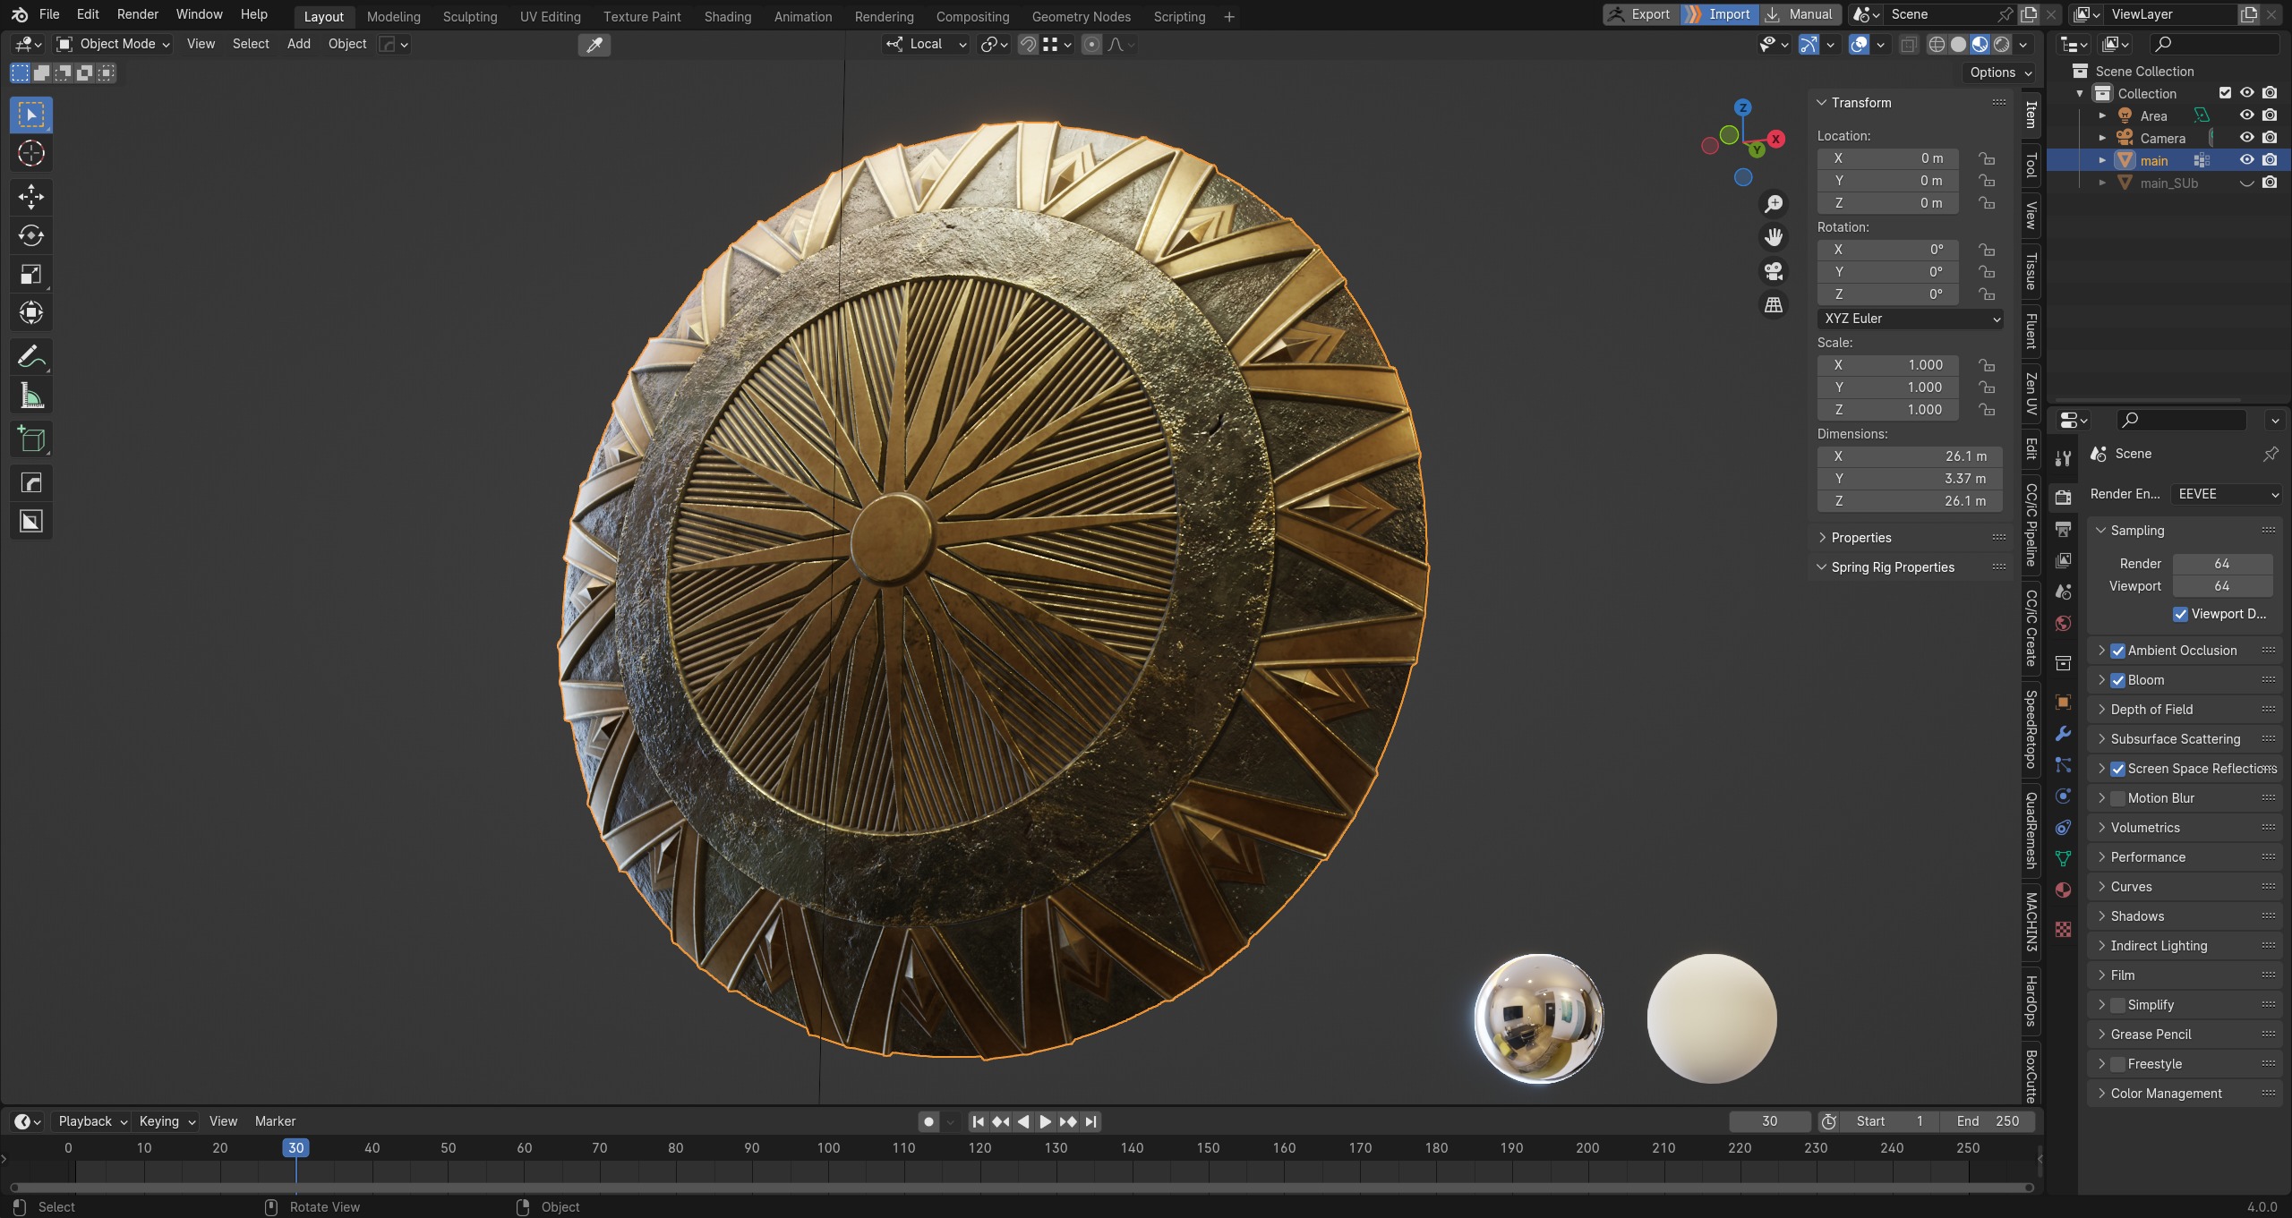Uncheck Viewport Denoising checkbox
The image size is (2292, 1218).
[x=2181, y=614]
